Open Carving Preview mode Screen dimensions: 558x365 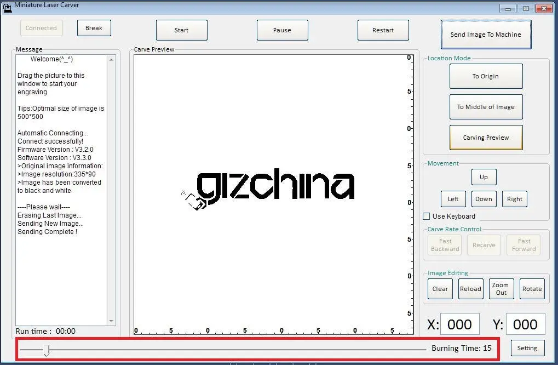pos(486,138)
